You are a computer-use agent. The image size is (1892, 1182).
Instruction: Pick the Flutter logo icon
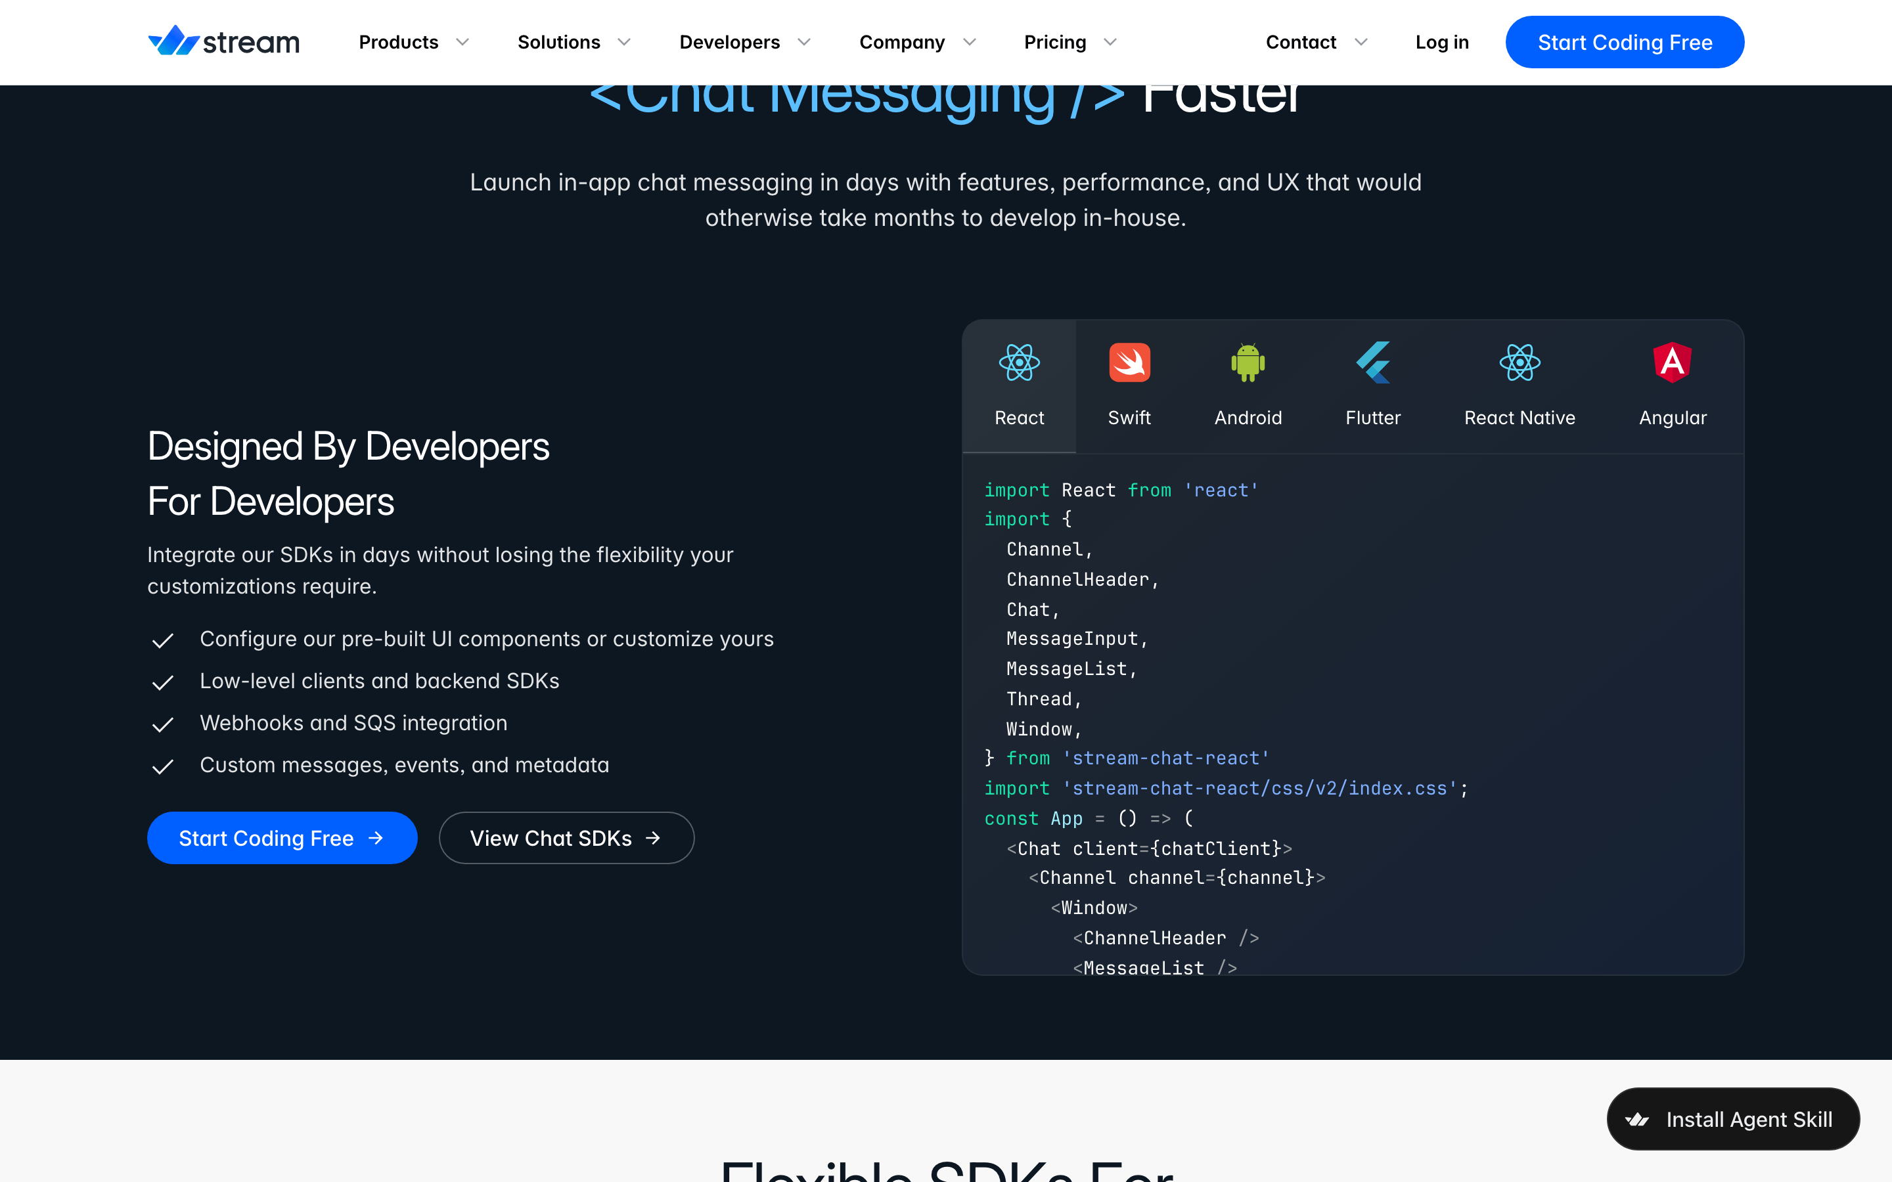pos(1373,362)
